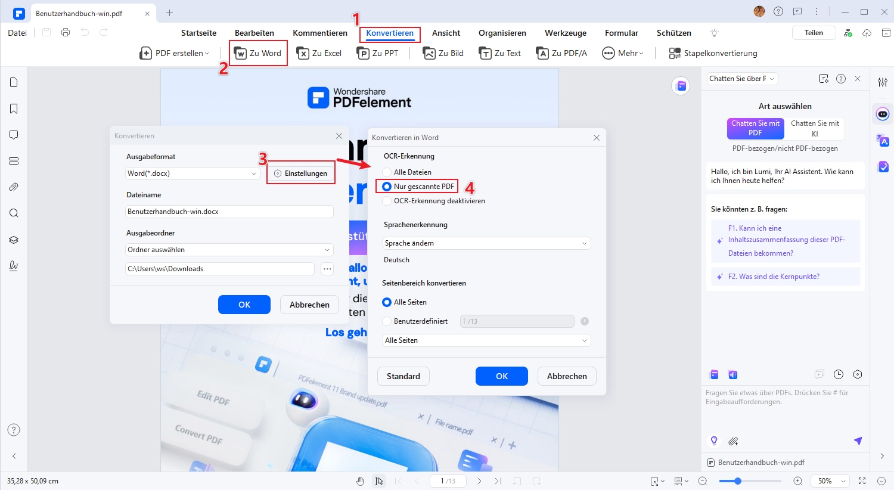Jump to last page icon
Image resolution: width=894 pixels, height=490 pixels.
[x=498, y=481]
